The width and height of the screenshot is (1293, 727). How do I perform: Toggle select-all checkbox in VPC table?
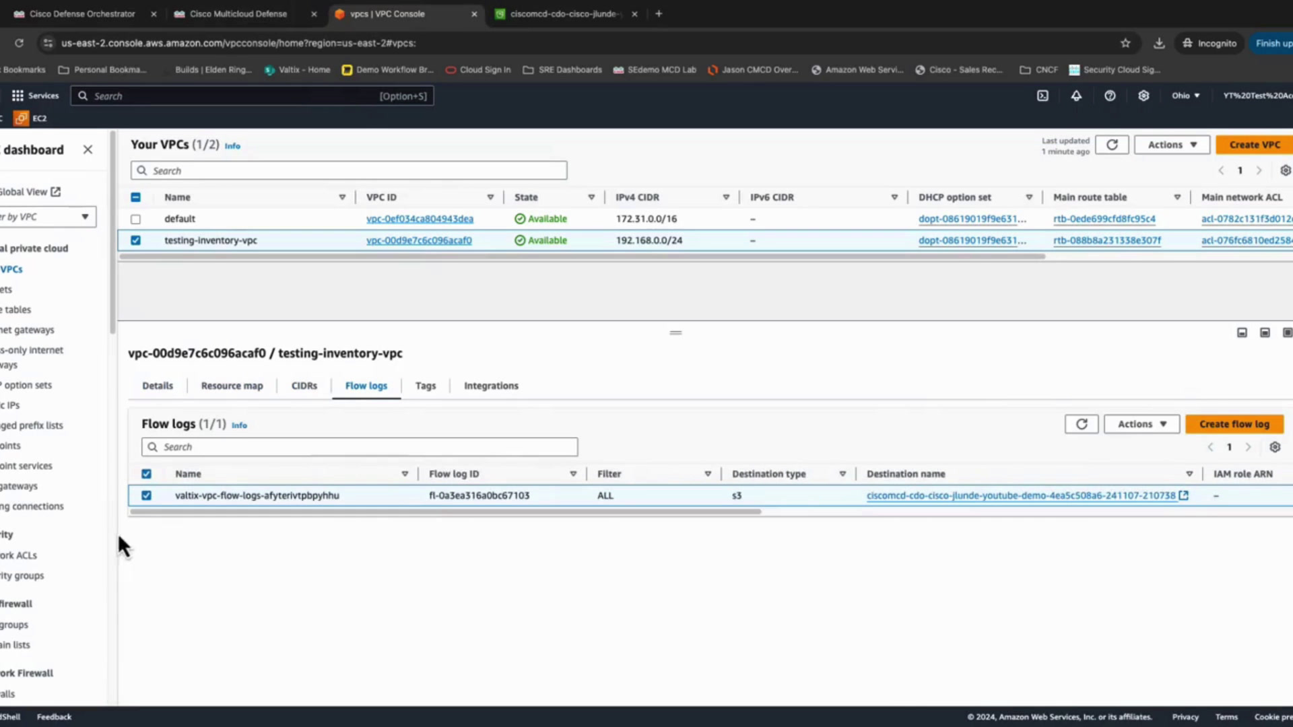[x=135, y=197]
